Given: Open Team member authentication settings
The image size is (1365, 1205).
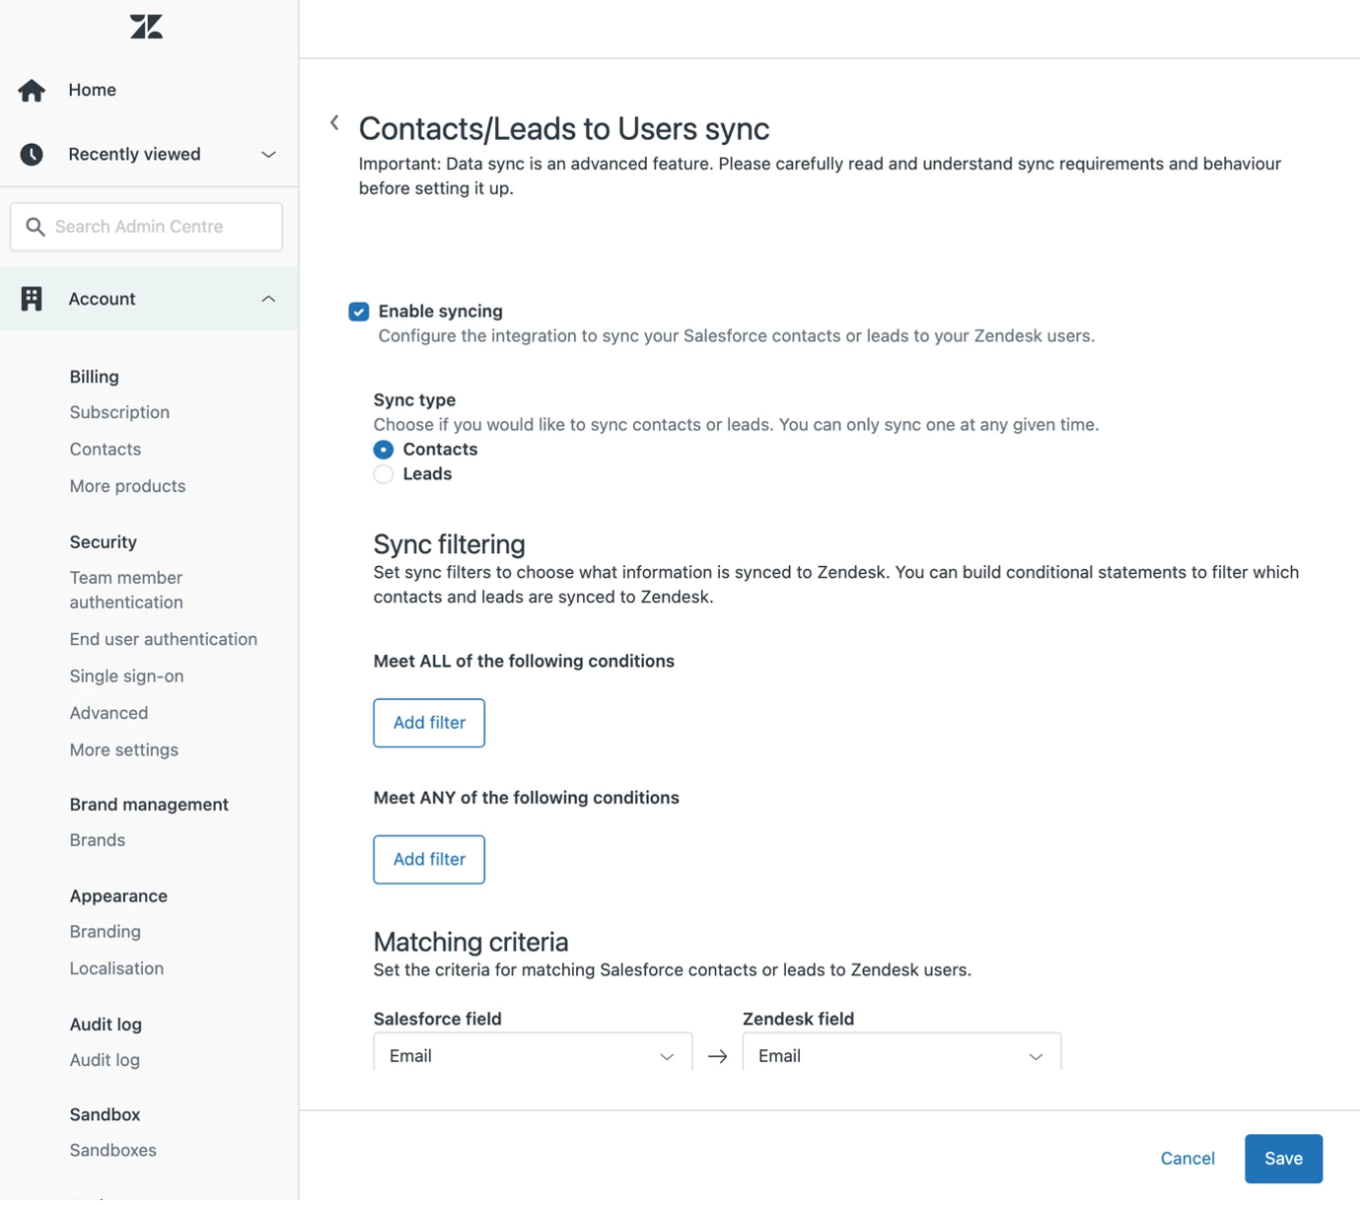Looking at the screenshot, I should pos(127,592).
